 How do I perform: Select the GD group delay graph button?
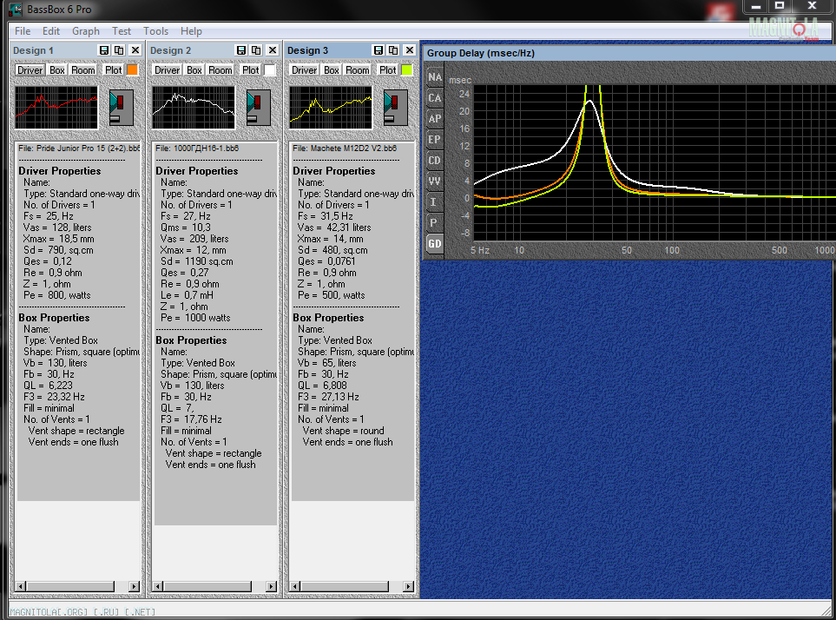434,244
